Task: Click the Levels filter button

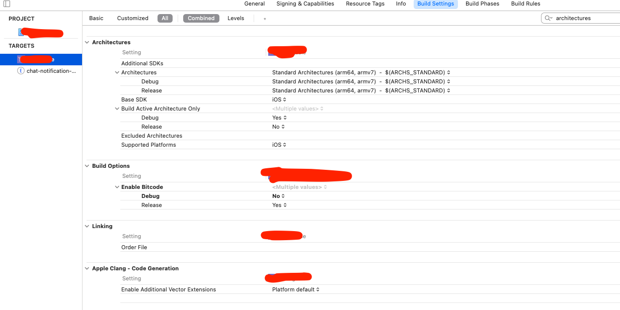Action: (236, 18)
